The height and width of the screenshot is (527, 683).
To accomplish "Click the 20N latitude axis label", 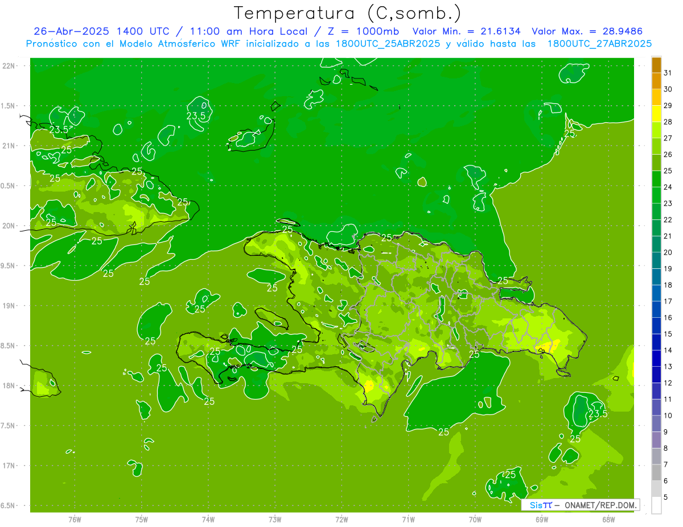I will click(9, 226).
